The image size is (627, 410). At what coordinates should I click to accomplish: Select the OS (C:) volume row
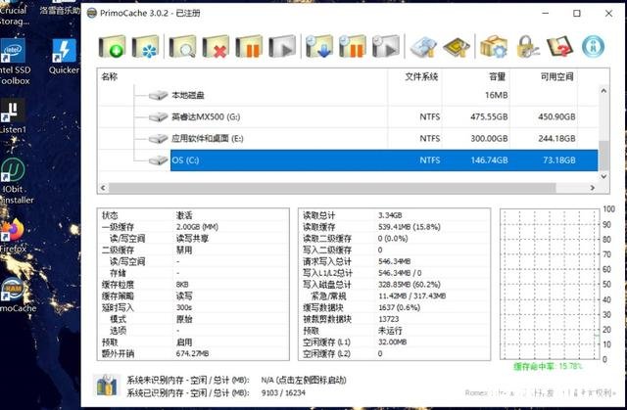384,160
